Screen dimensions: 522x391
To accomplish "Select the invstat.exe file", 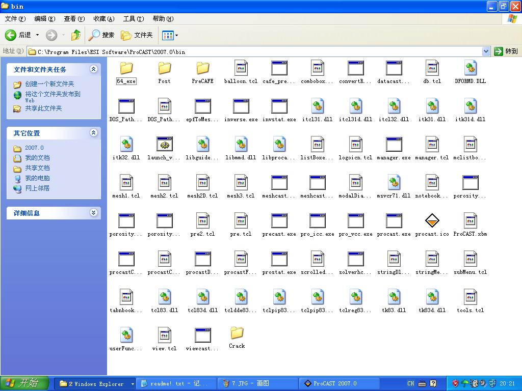I will (x=279, y=110).
